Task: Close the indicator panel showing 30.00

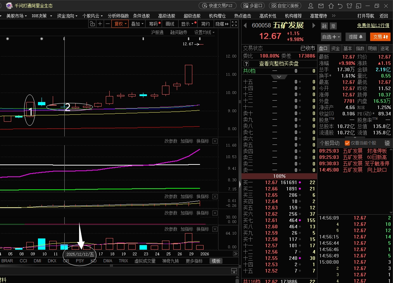Action: [x=215, y=213]
